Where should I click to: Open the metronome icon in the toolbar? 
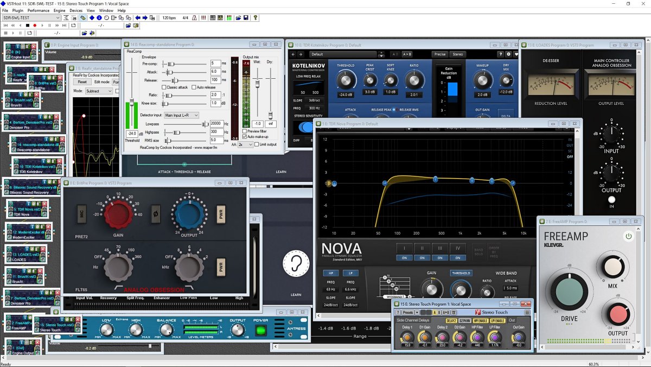194,18
